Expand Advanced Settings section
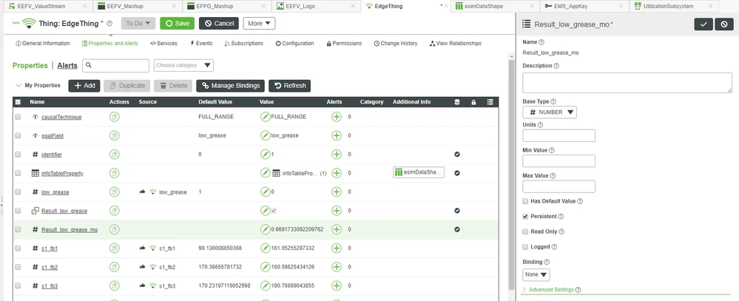Viewport: 739px width, 301px height. 551,290
